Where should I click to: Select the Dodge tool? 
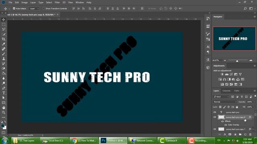[x=4, y=83]
